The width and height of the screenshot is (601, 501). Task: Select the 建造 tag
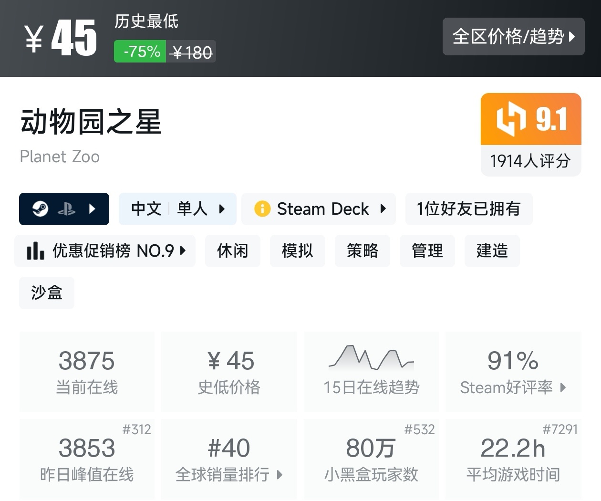pos(492,250)
